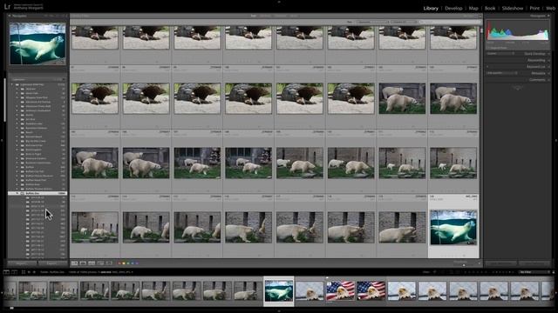This screenshot has width=558, height=313.
Task: Click the left panel scrollbar
Action: point(4,99)
